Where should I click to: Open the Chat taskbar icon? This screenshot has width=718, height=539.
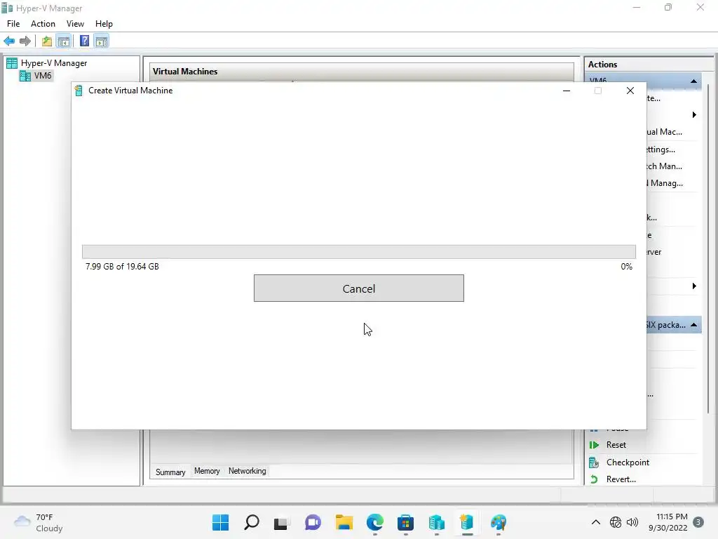pyautogui.click(x=313, y=522)
